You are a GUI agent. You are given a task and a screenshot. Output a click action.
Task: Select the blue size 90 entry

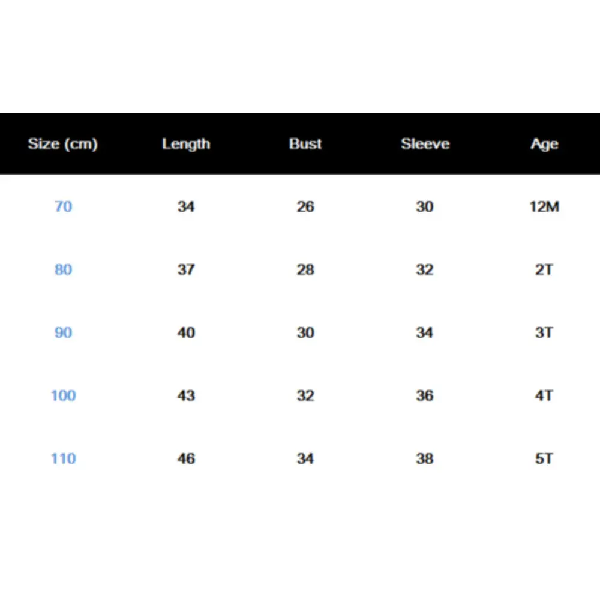pyautogui.click(x=63, y=332)
